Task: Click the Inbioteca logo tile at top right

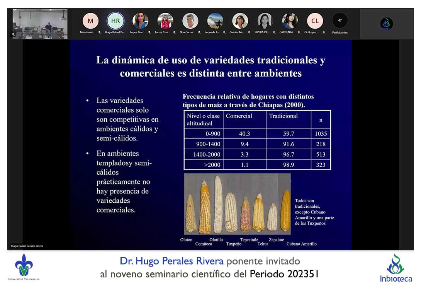Action: (386, 24)
